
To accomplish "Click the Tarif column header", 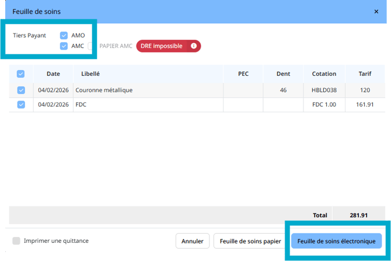I will [365, 74].
